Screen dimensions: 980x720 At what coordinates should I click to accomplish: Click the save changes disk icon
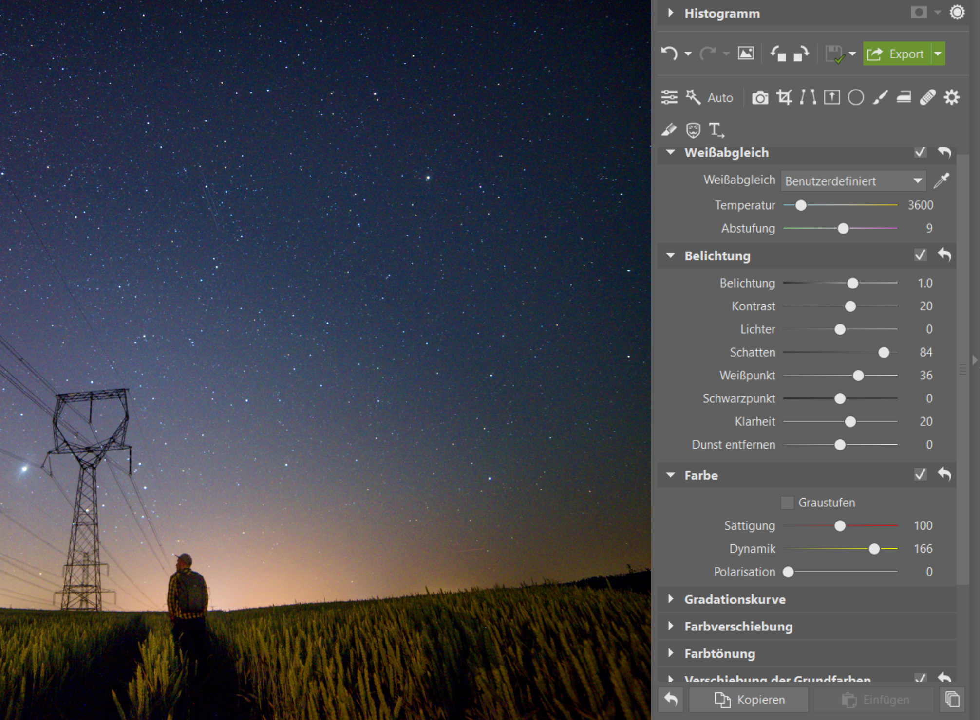(x=835, y=54)
